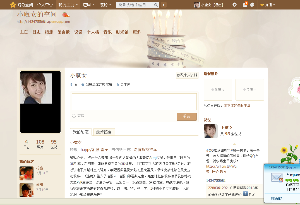Click the search magnifier icon
This screenshot has width=300, height=205.
click(x=156, y=5)
